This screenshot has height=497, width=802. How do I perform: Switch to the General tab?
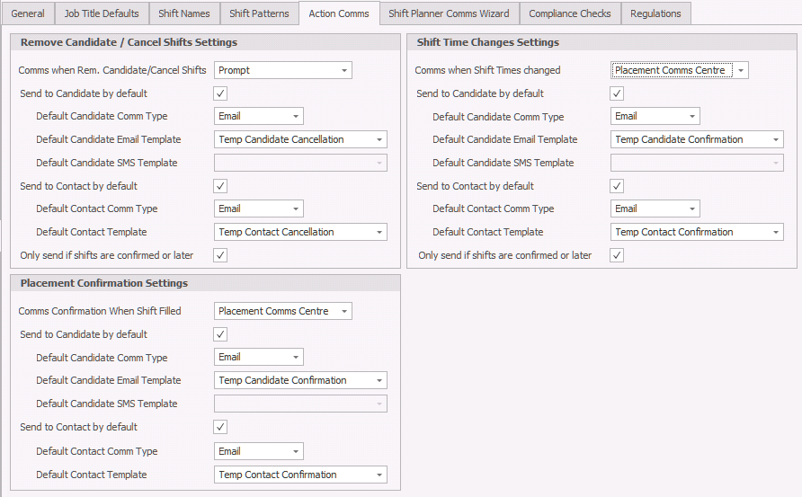[27, 13]
